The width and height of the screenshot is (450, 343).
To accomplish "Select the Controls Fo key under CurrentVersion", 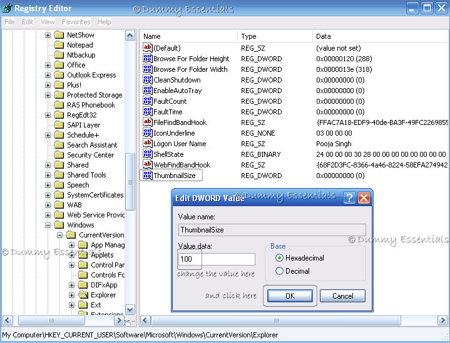I will click(108, 275).
